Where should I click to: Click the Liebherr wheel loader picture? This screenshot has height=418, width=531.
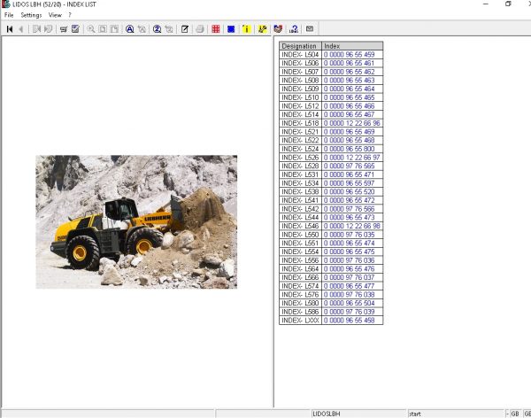[136, 222]
